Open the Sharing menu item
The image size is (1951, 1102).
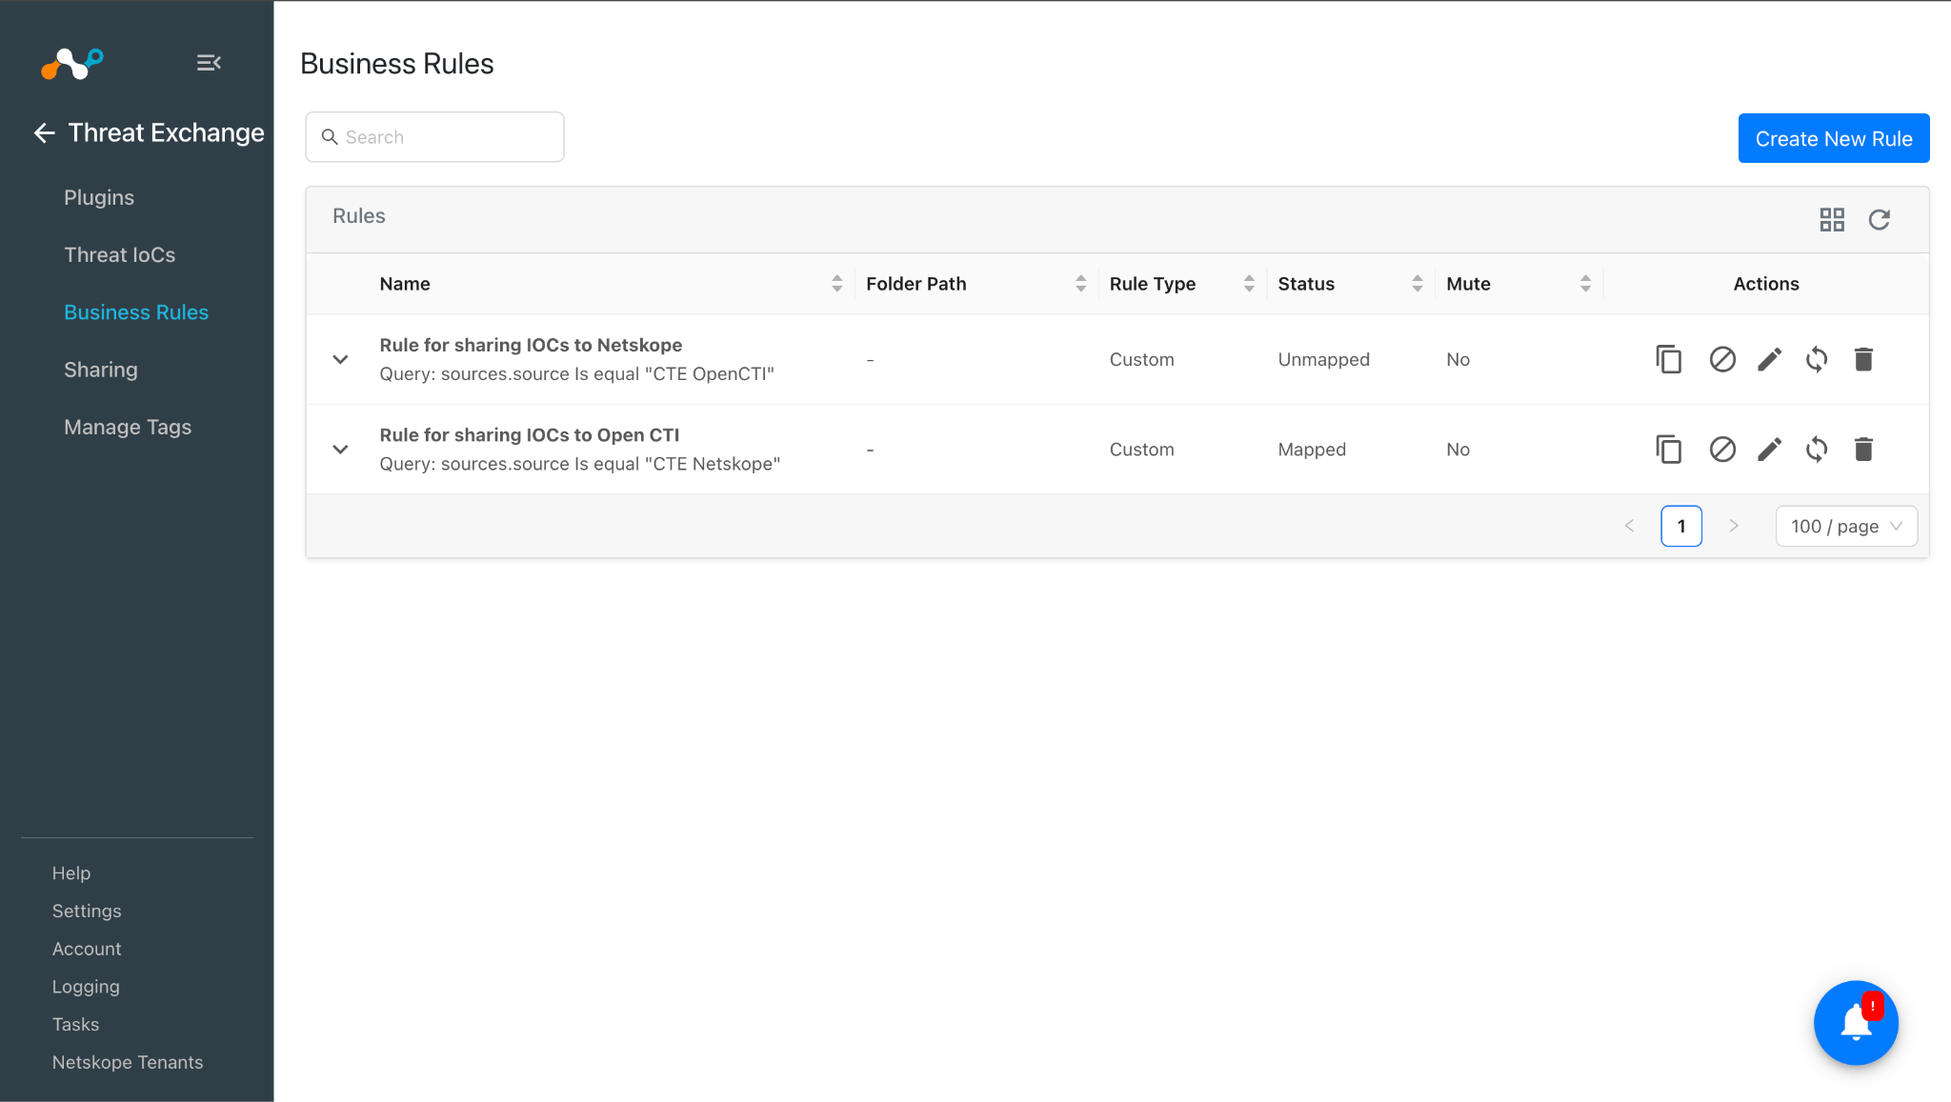pos(101,370)
